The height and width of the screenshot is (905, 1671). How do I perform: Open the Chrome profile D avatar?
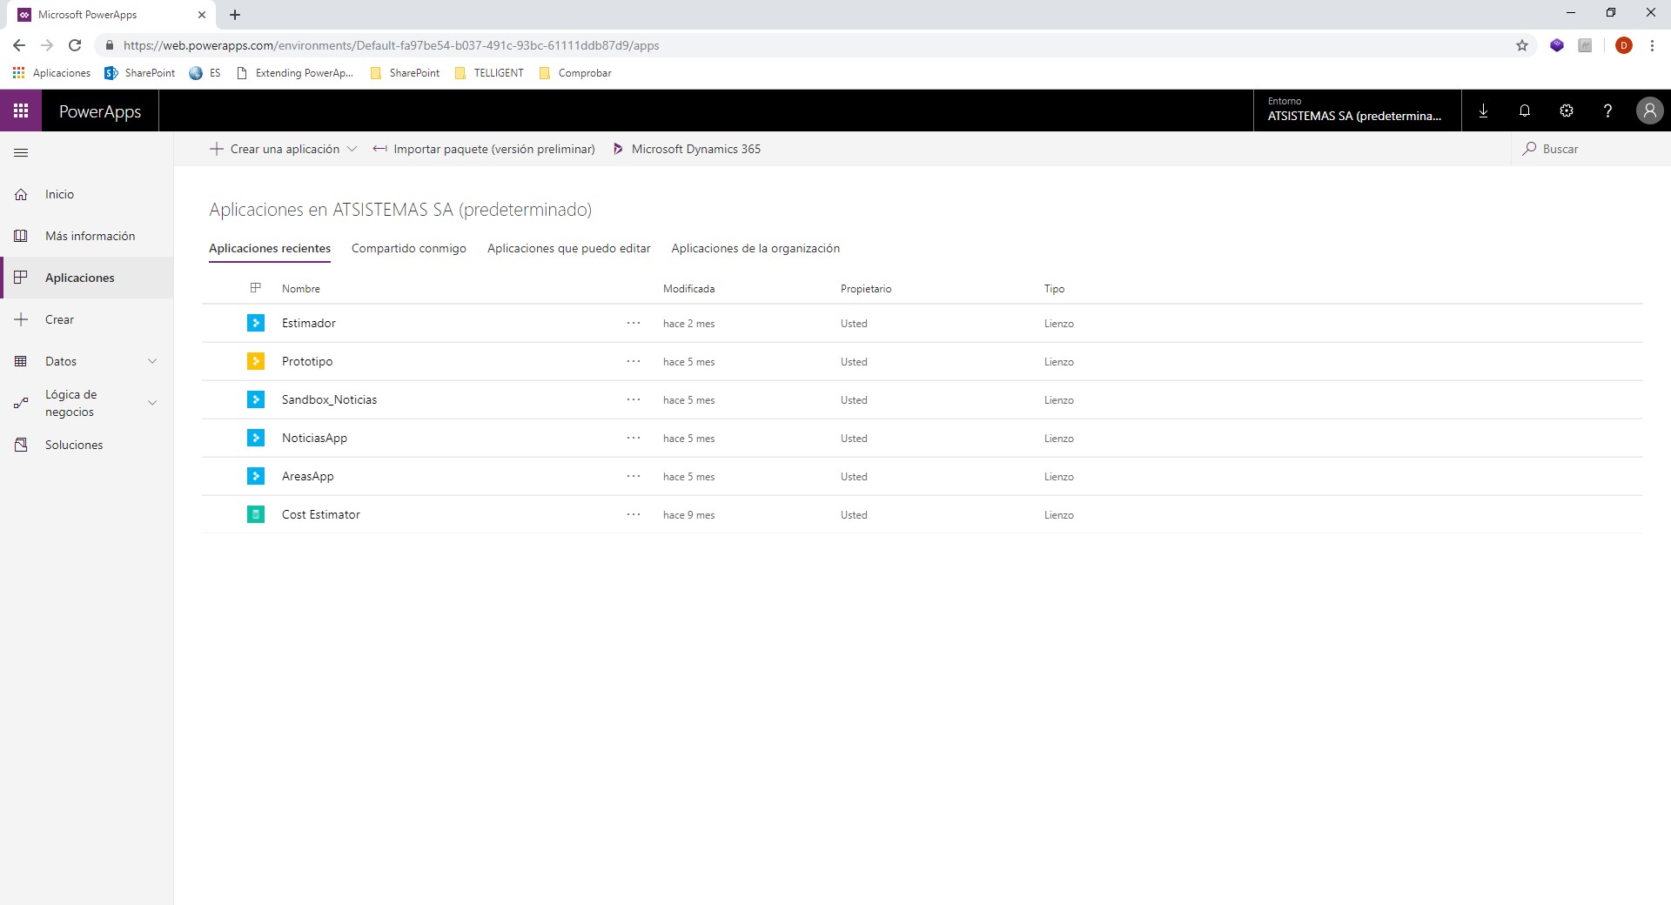tap(1624, 45)
